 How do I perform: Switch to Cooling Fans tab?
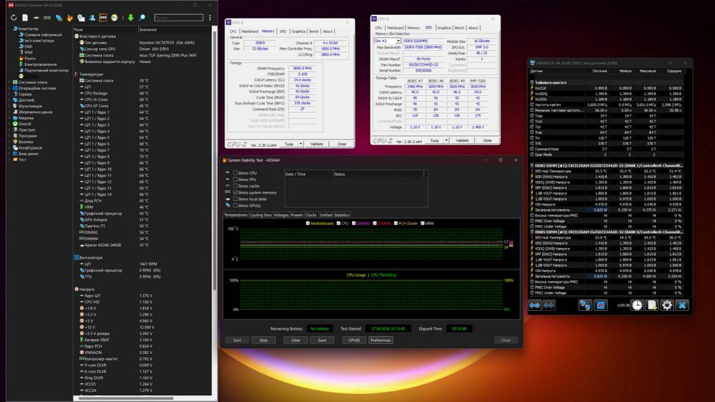[x=260, y=215]
